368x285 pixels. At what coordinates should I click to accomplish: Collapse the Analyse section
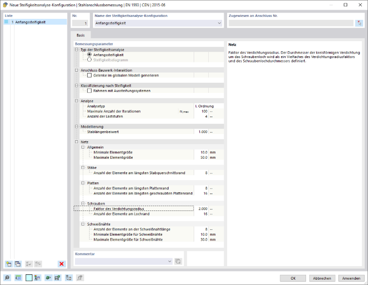77,101
